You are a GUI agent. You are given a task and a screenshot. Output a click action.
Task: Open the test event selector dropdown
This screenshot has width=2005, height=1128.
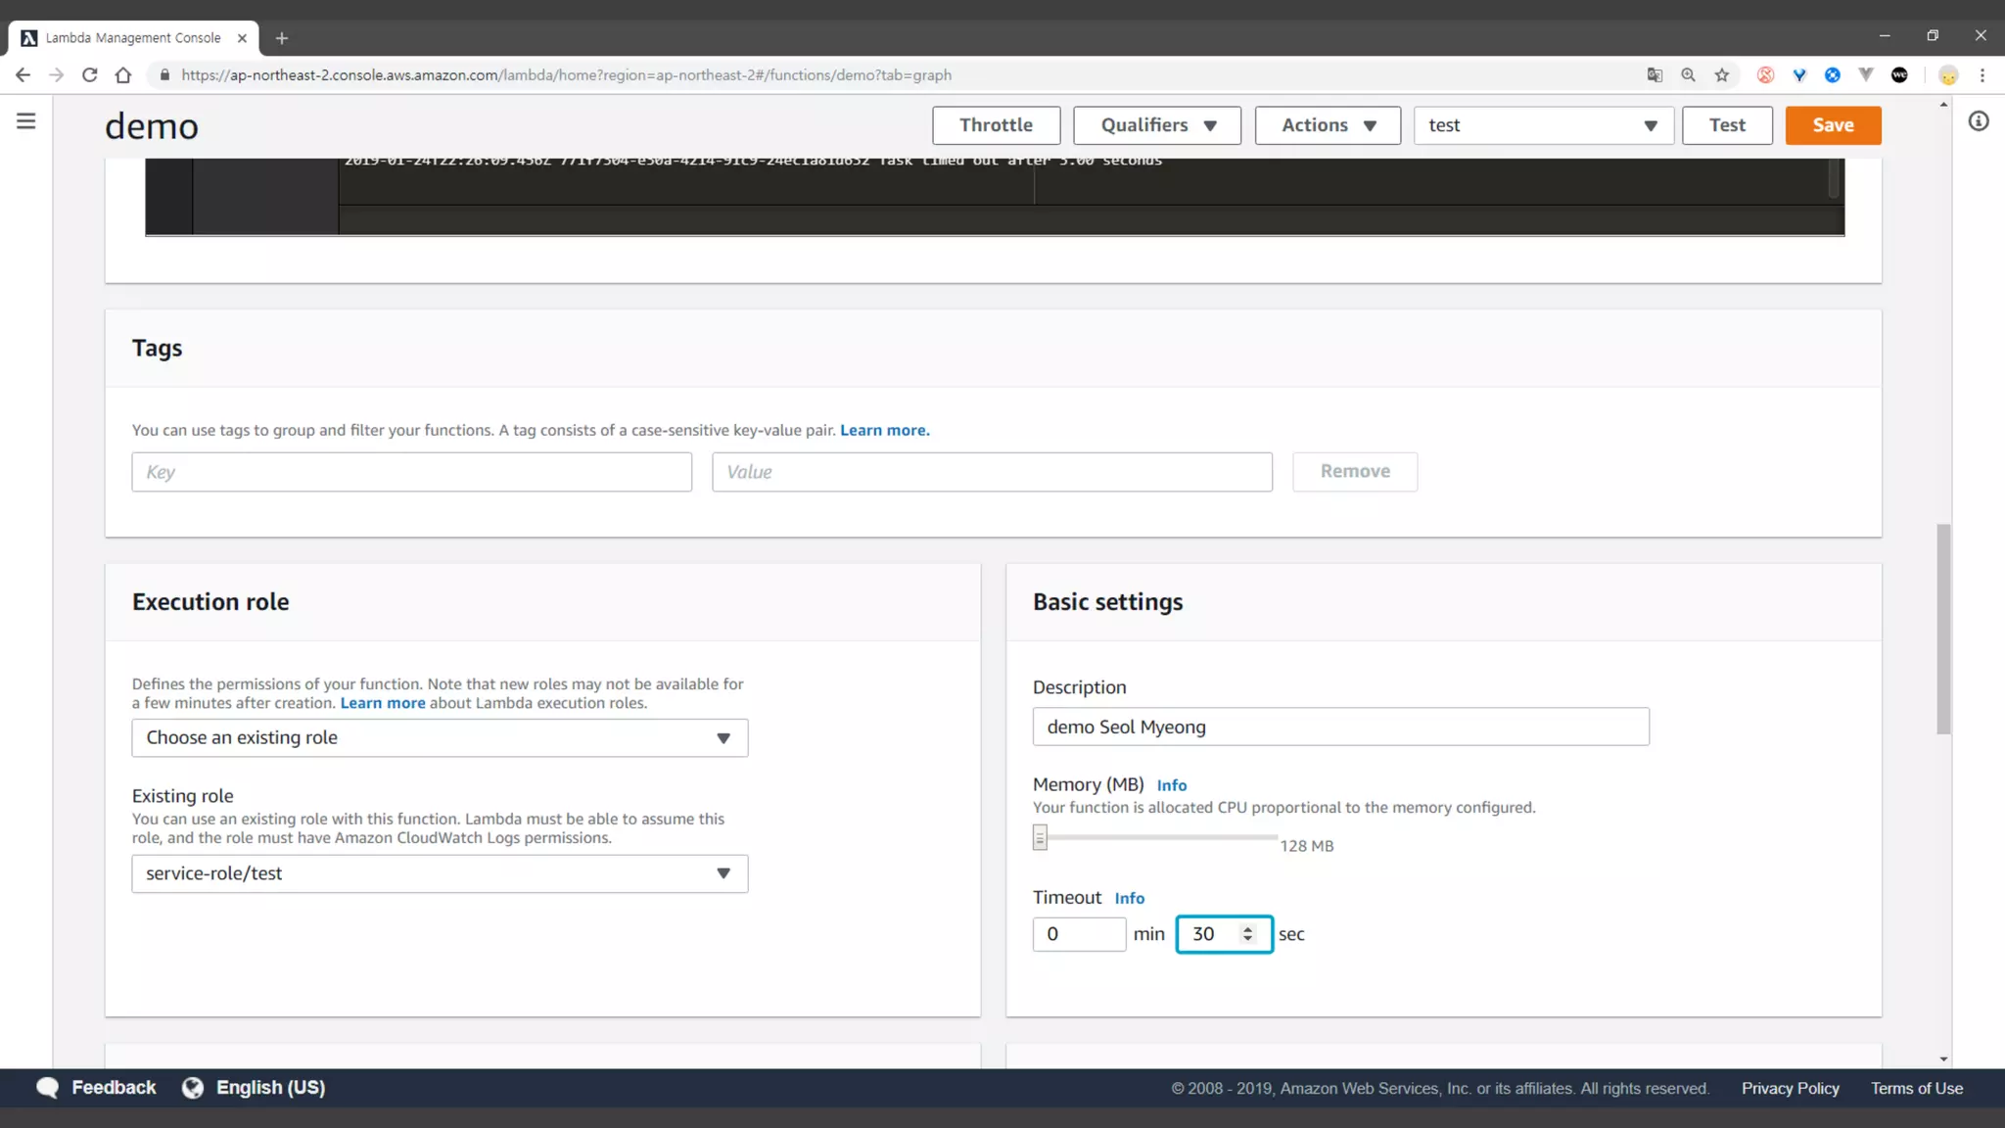(1543, 125)
